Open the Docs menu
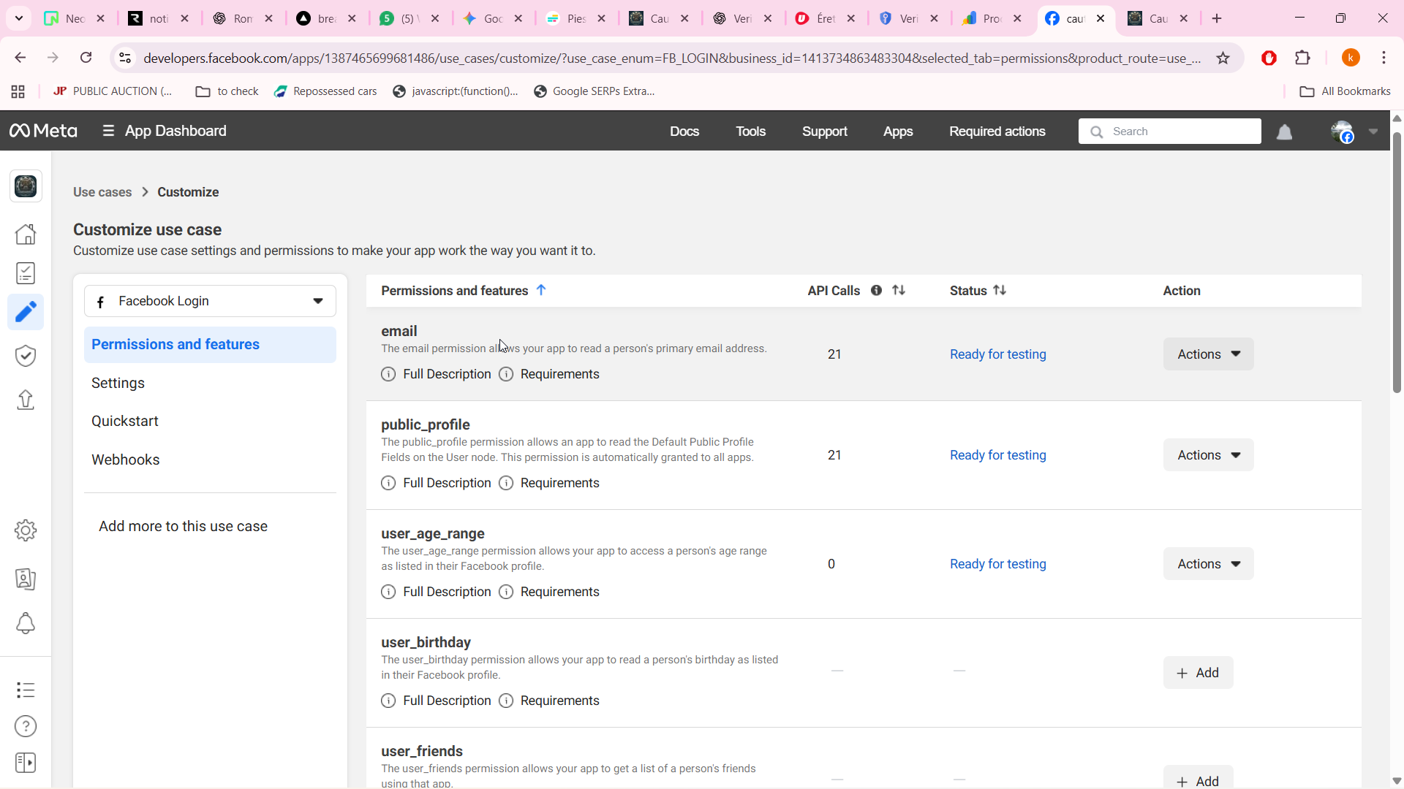1404x789 pixels. pyautogui.click(x=684, y=131)
